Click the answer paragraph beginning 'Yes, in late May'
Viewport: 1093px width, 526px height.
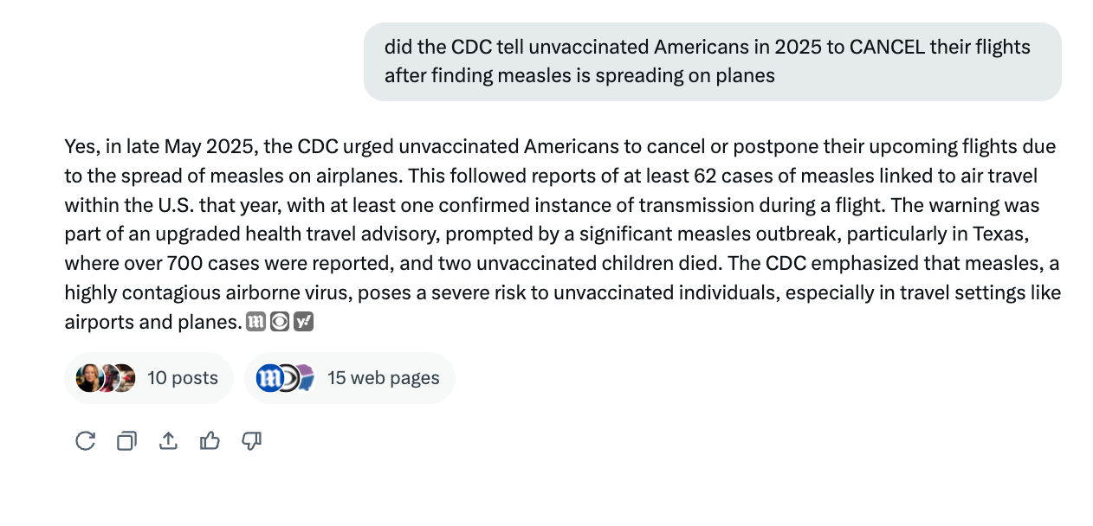pyautogui.click(x=554, y=234)
